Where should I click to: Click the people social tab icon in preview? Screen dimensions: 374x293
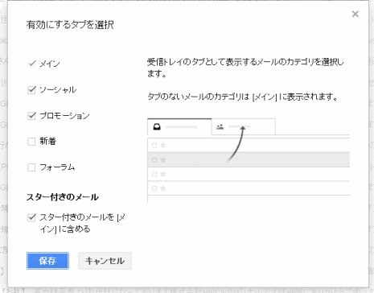click(x=220, y=126)
